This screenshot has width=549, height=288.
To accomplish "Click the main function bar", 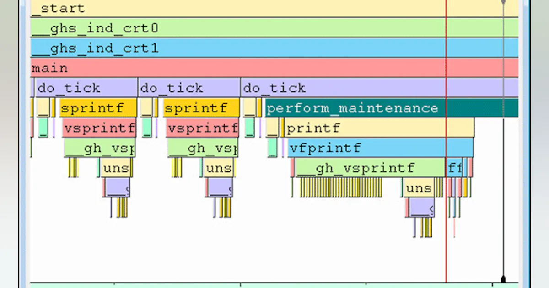I will pyautogui.click(x=274, y=68).
